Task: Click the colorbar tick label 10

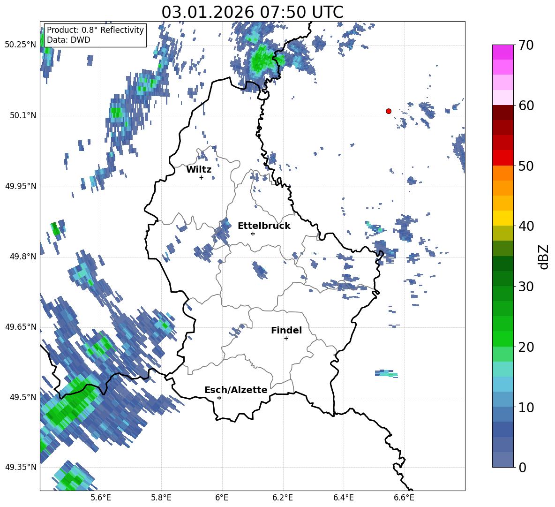Action: click(x=526, y=407)
